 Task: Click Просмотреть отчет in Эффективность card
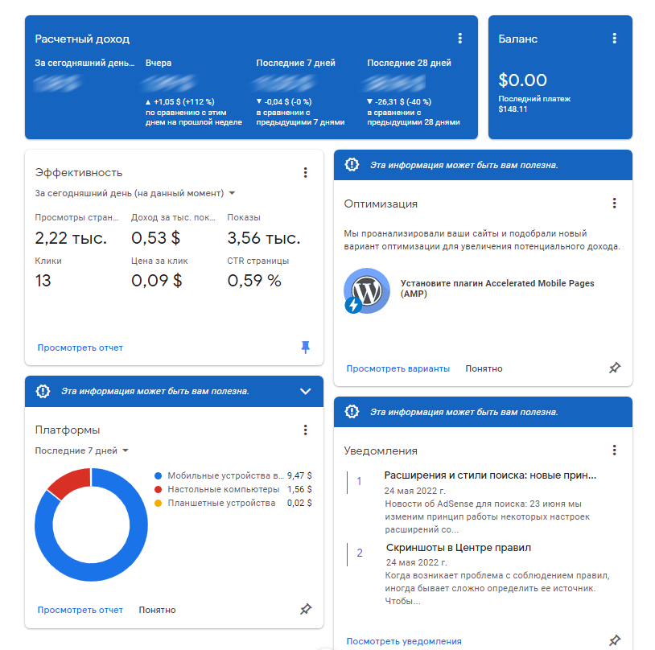[80, 348]
